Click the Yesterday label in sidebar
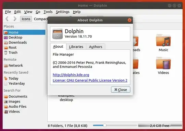The image size is (185, 131). tap(17, 84)
